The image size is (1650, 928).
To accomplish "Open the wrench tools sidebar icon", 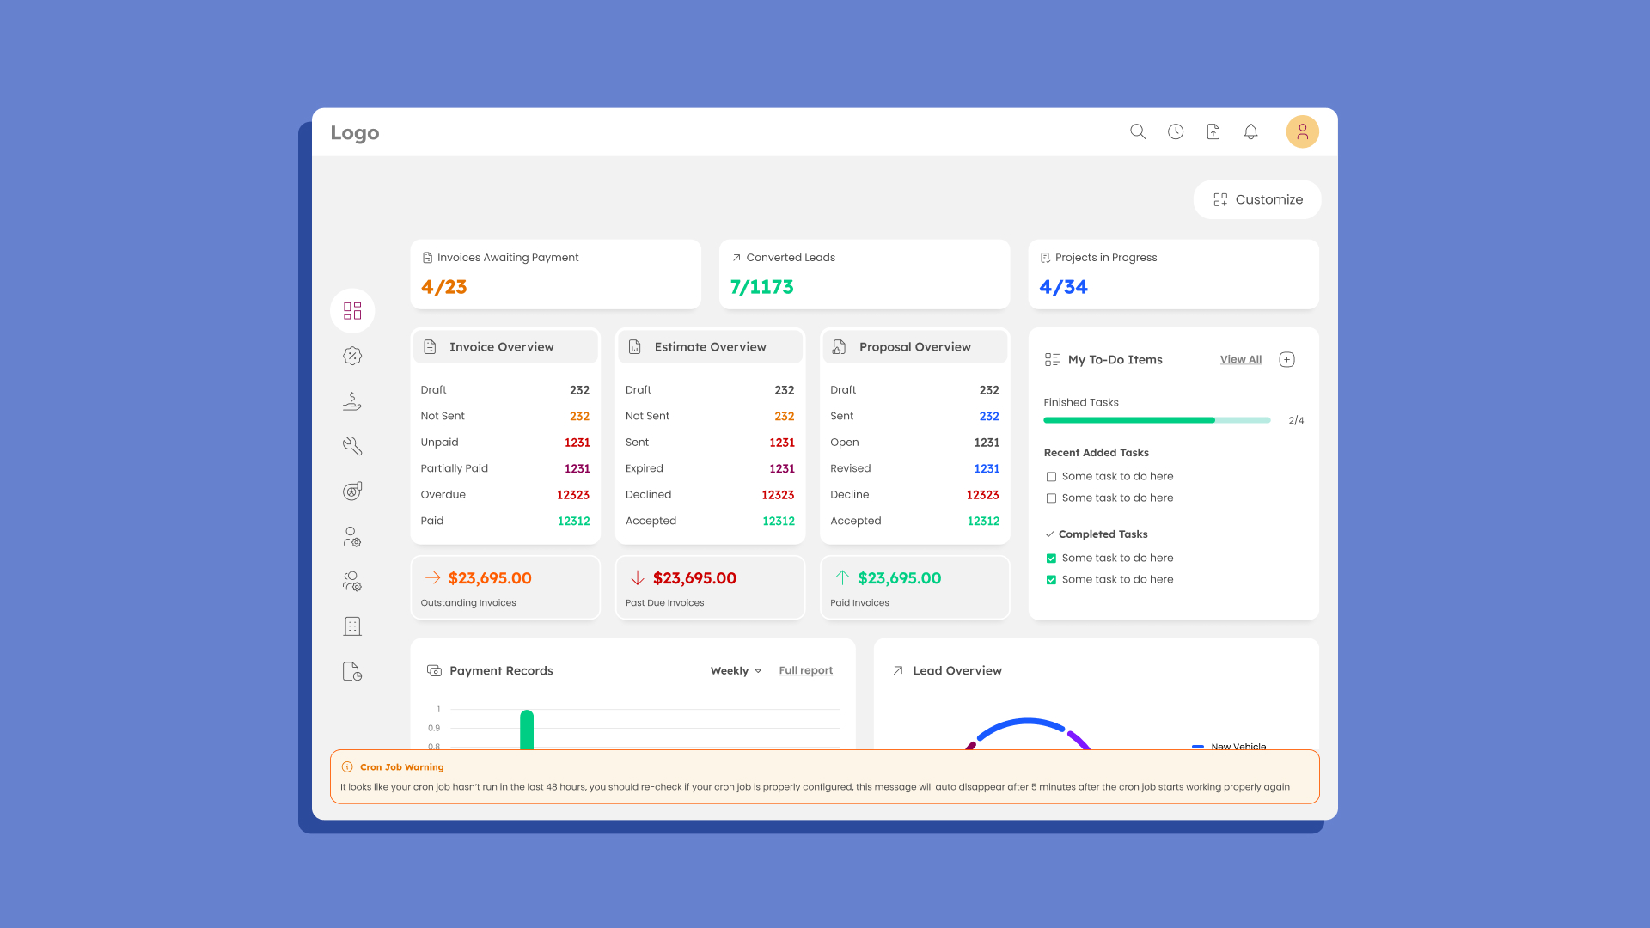I will click(x=352, y=446).
